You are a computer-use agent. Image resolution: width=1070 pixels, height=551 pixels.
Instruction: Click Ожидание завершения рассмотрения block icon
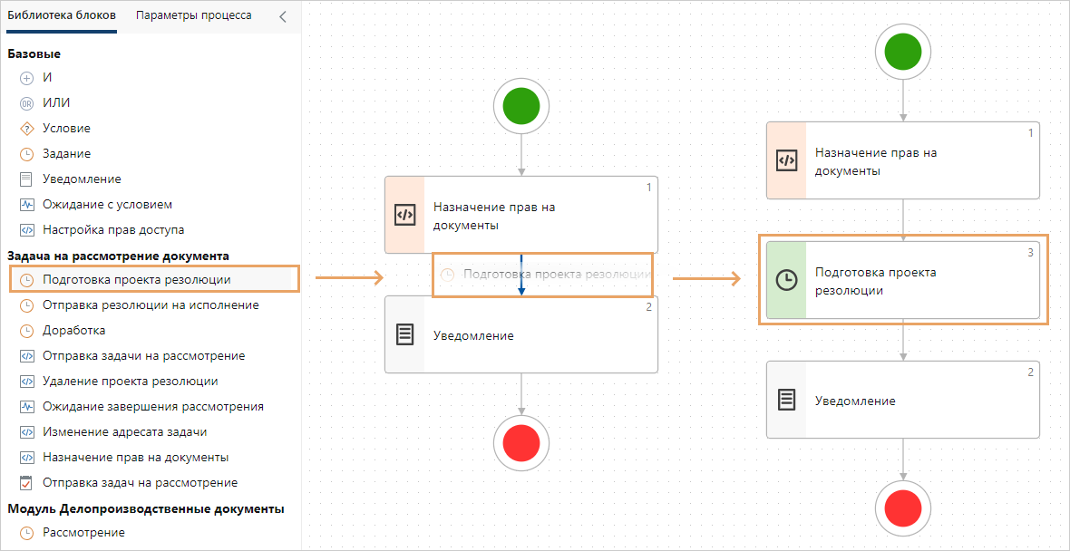coord(26,407)
